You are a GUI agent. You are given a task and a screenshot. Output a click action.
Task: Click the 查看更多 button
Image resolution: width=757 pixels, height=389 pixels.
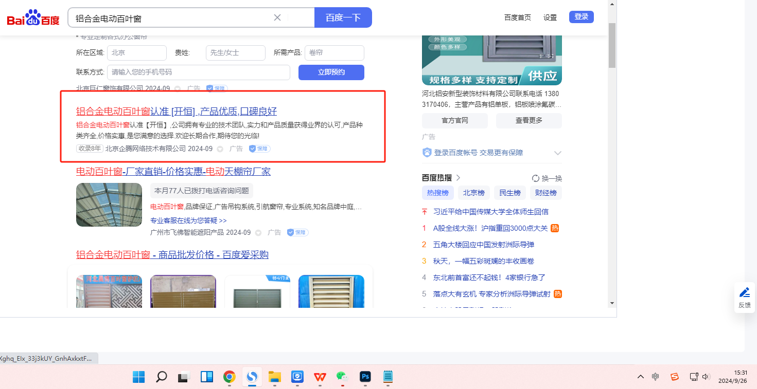coord(529,121)
